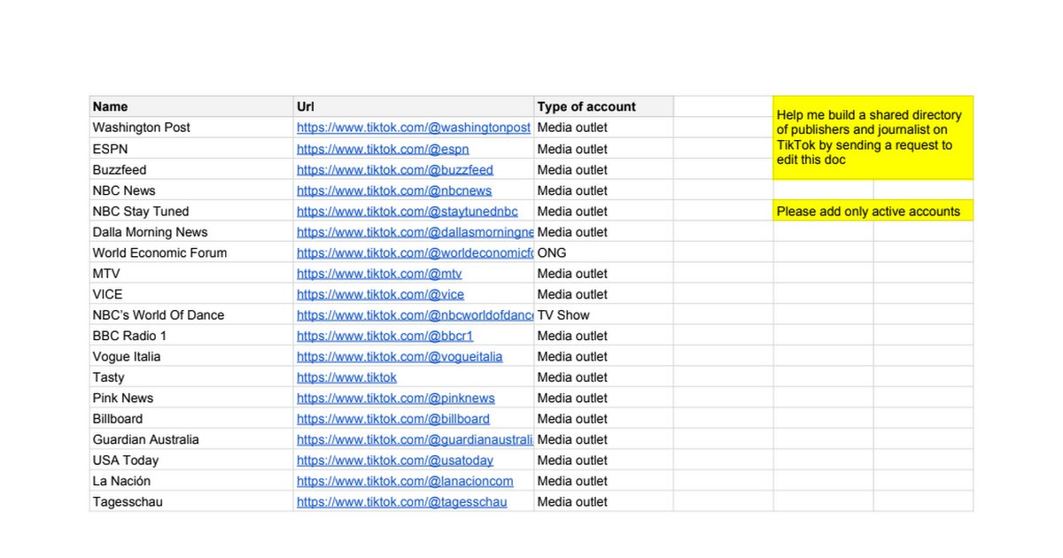Select the Type of account header cell
The image size is (1063, 558).
(603, 106)
